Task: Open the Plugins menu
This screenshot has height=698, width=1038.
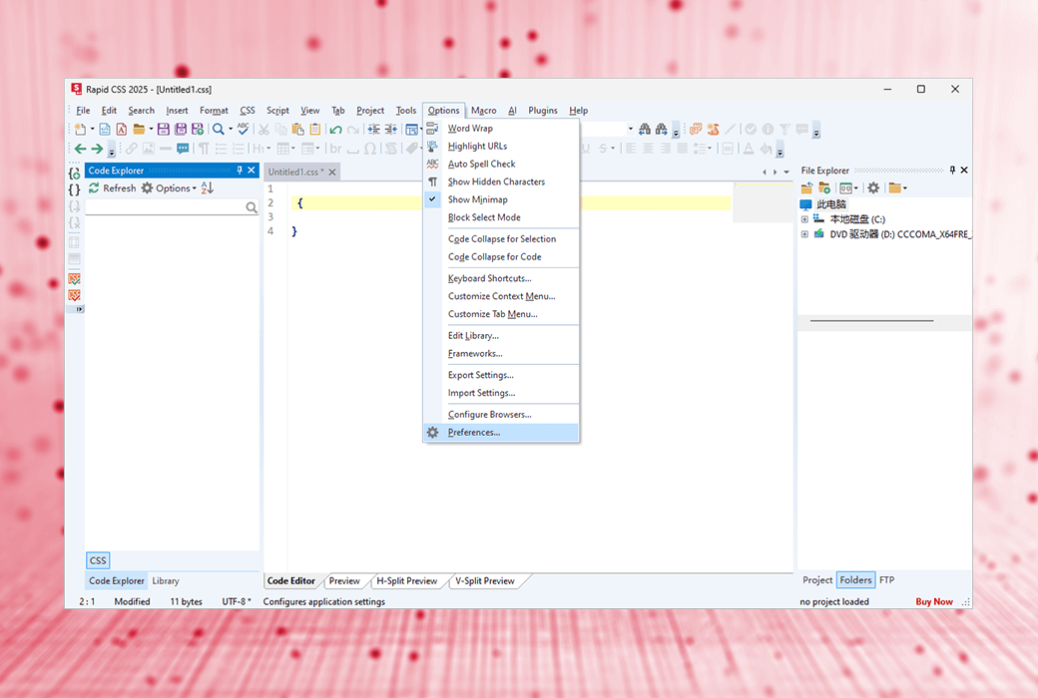Action: tap(543, 111)
